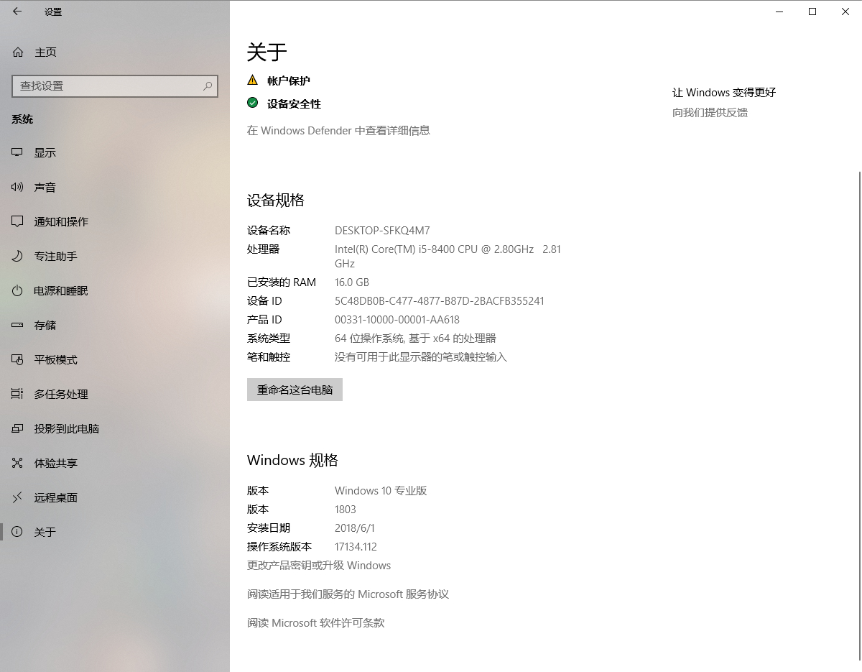This screenshot has height=672, width=862.
Task: Open the 主页 home page
Action: point(115,52)
